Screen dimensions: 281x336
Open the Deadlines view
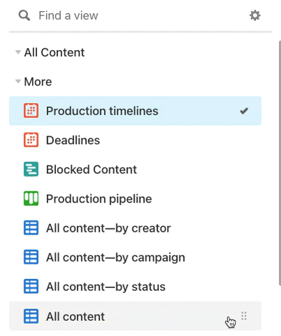point(135,140)
